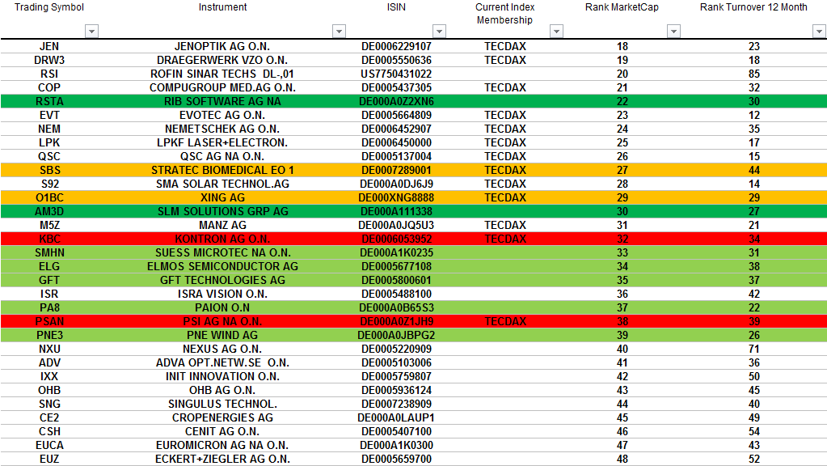
Task: Open the ISIN filter dropdown
Action: click(439, 31)
